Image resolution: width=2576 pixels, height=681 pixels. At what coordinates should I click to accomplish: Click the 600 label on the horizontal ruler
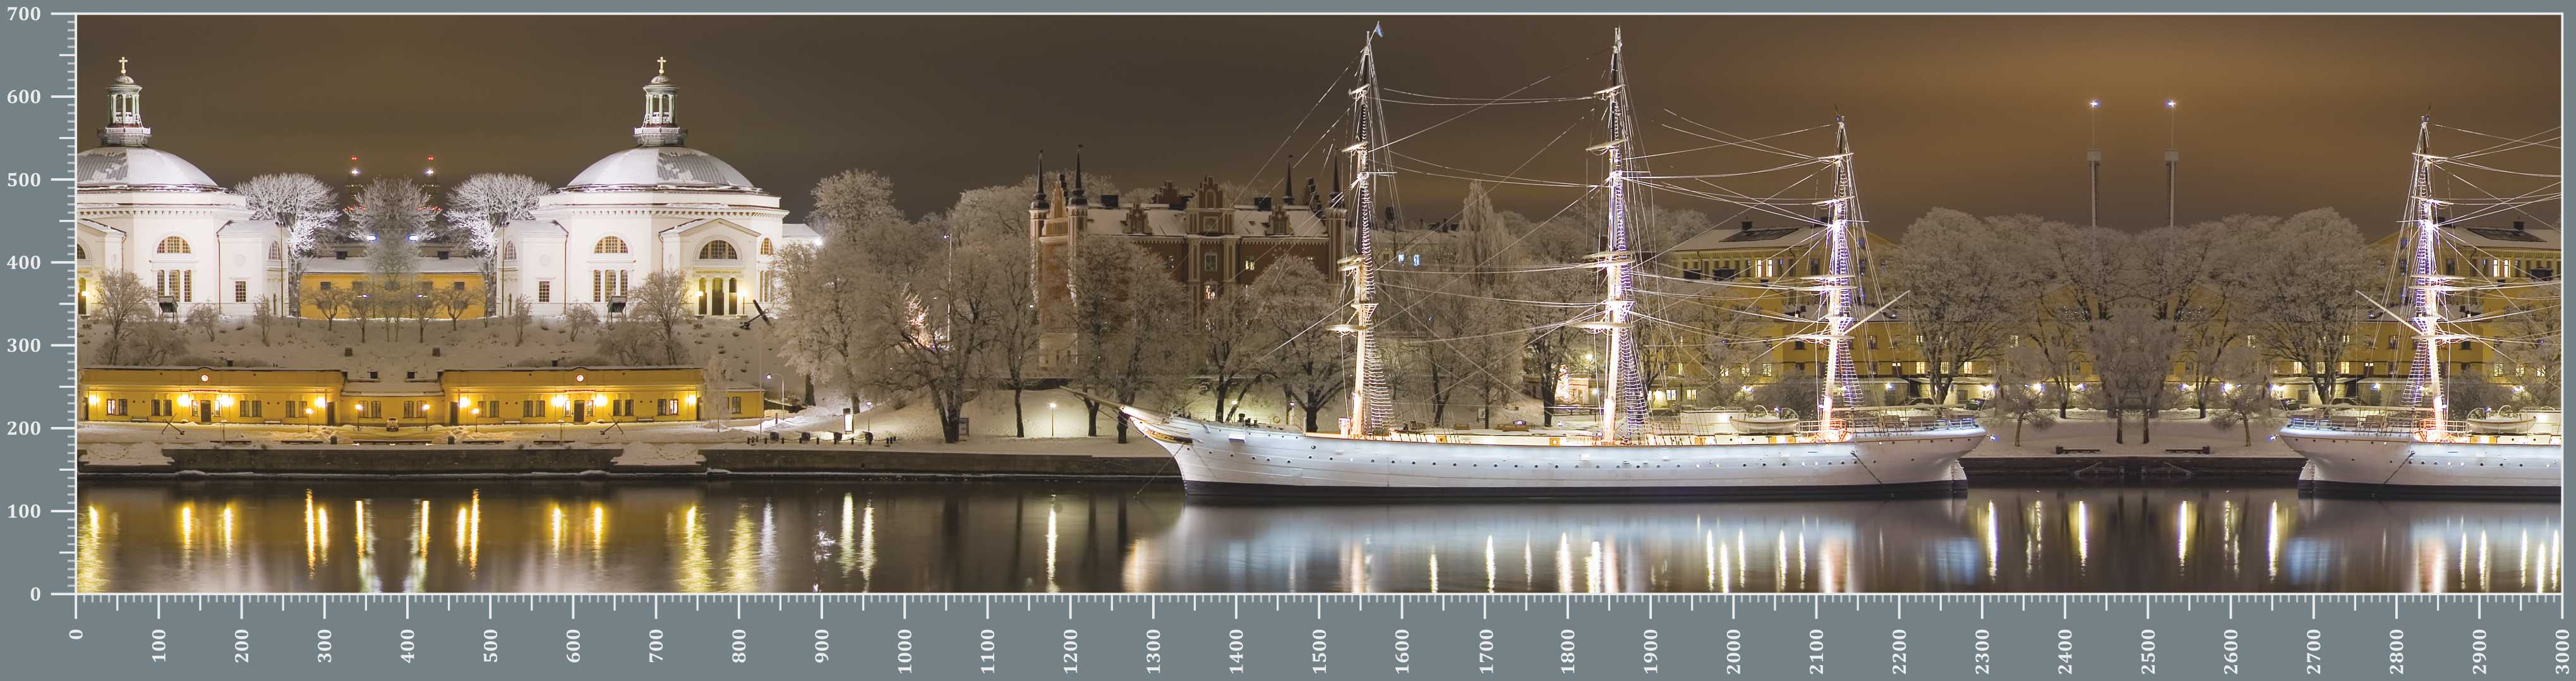pos(573,646)
